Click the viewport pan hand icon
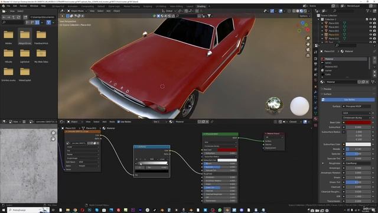The height and width of the screenshot is (213, 378). pos(308,44)
